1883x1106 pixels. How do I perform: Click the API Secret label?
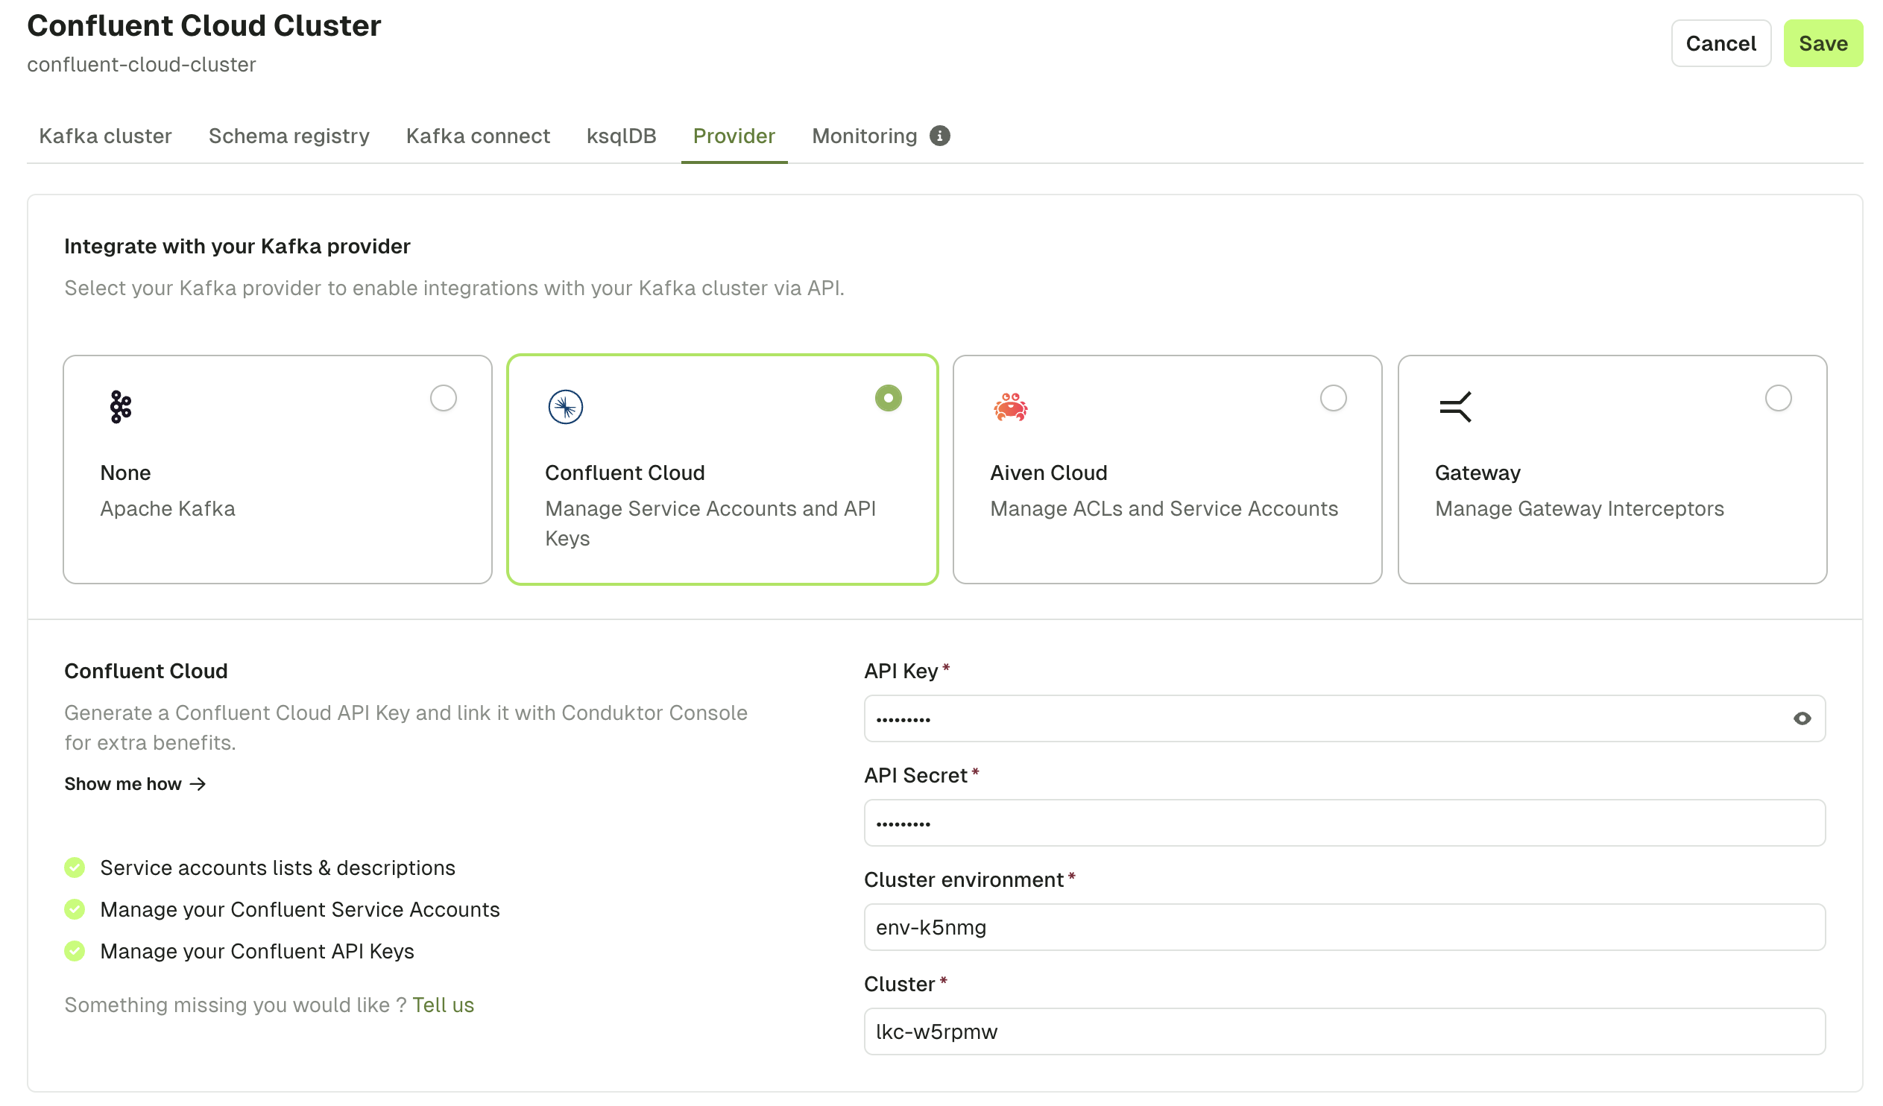915,776
